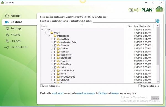
Task: Expand the Cookies folder
Action: click(x=52, y=48)
